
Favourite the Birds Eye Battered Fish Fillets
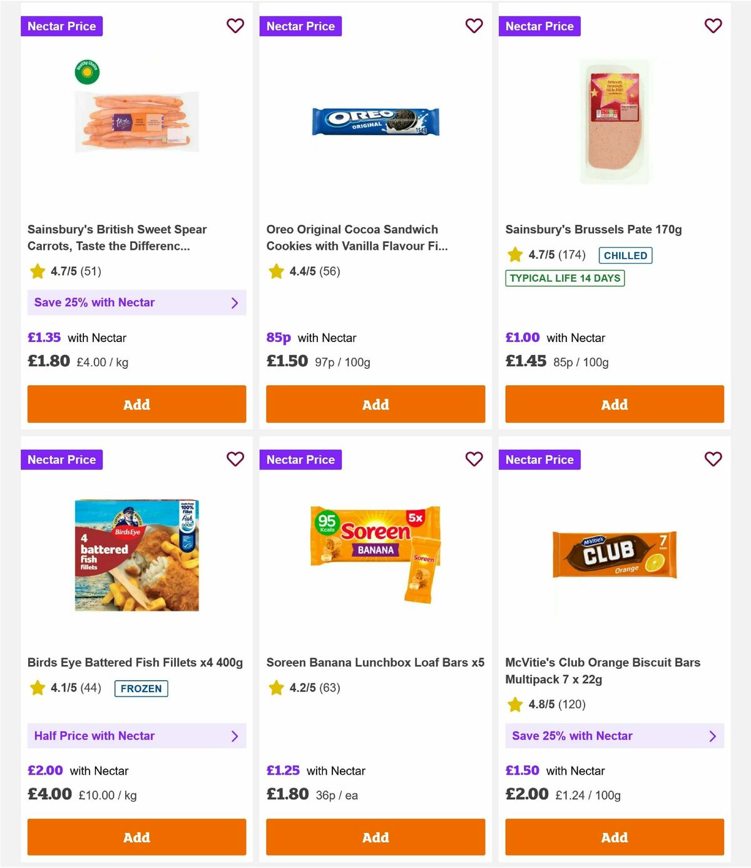235,459
